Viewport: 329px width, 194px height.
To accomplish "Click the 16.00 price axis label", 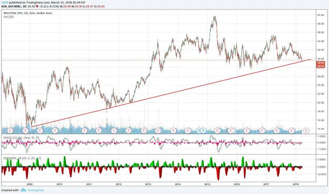I will tap(321, 120).
